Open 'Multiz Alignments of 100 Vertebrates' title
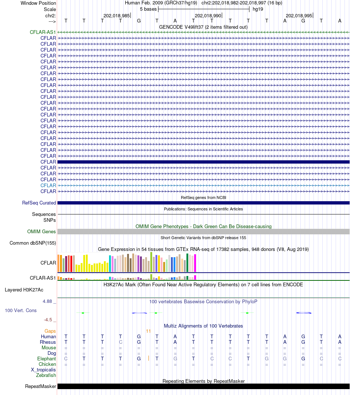The height and width of the screenshot is (395, 350). tap(203, 326)
